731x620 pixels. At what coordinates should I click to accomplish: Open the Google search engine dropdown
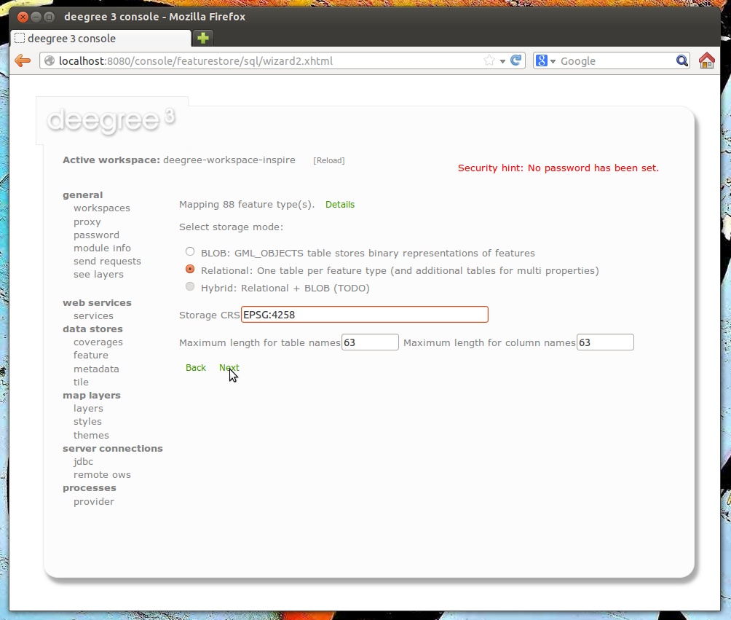coord(546,61)
